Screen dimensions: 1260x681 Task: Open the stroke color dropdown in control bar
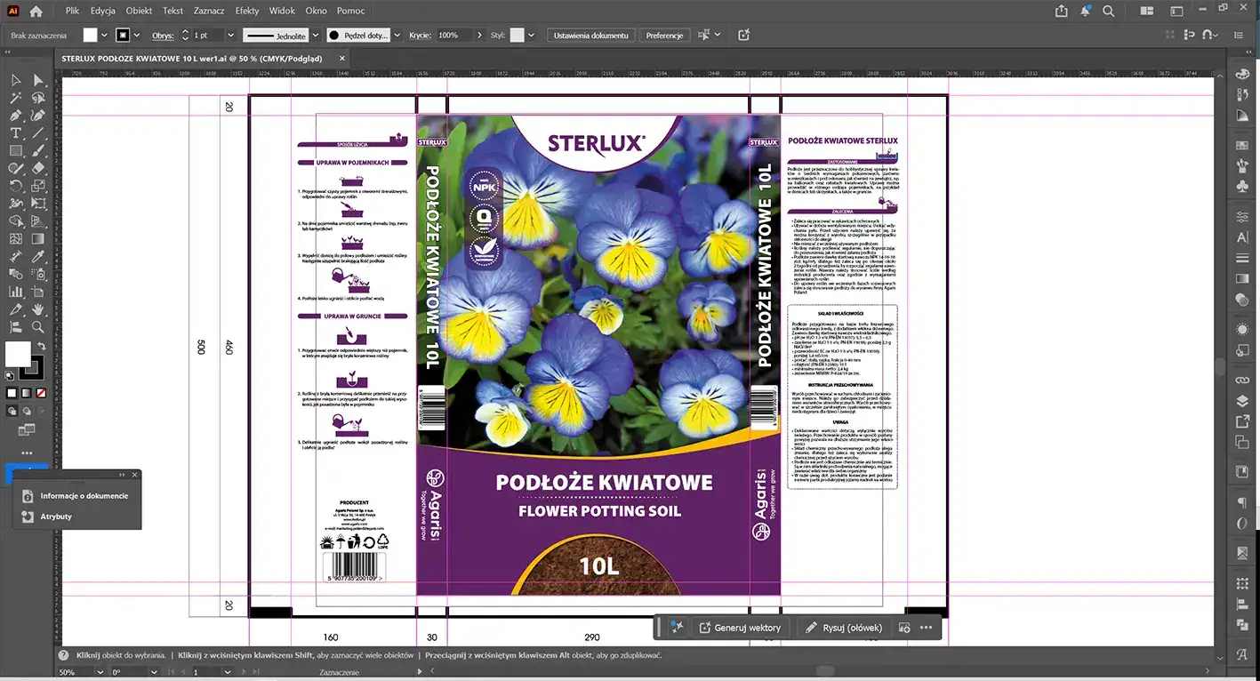click(138, 36)
